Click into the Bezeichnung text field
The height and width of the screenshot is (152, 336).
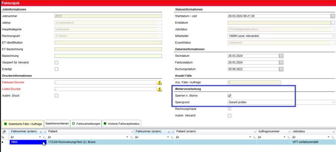pyautogui.click(x=108, y=56)
